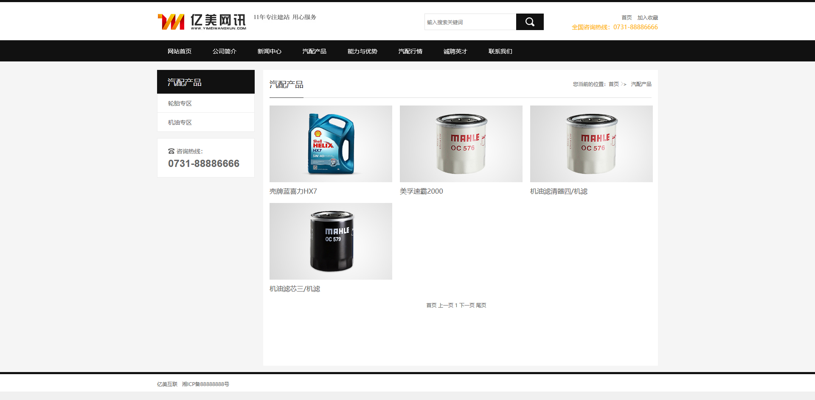Image resolution: width=815 pixels, height=400 pixels.
Task: Click the phone icon beside 咨询热线
Action: point(171,151)
